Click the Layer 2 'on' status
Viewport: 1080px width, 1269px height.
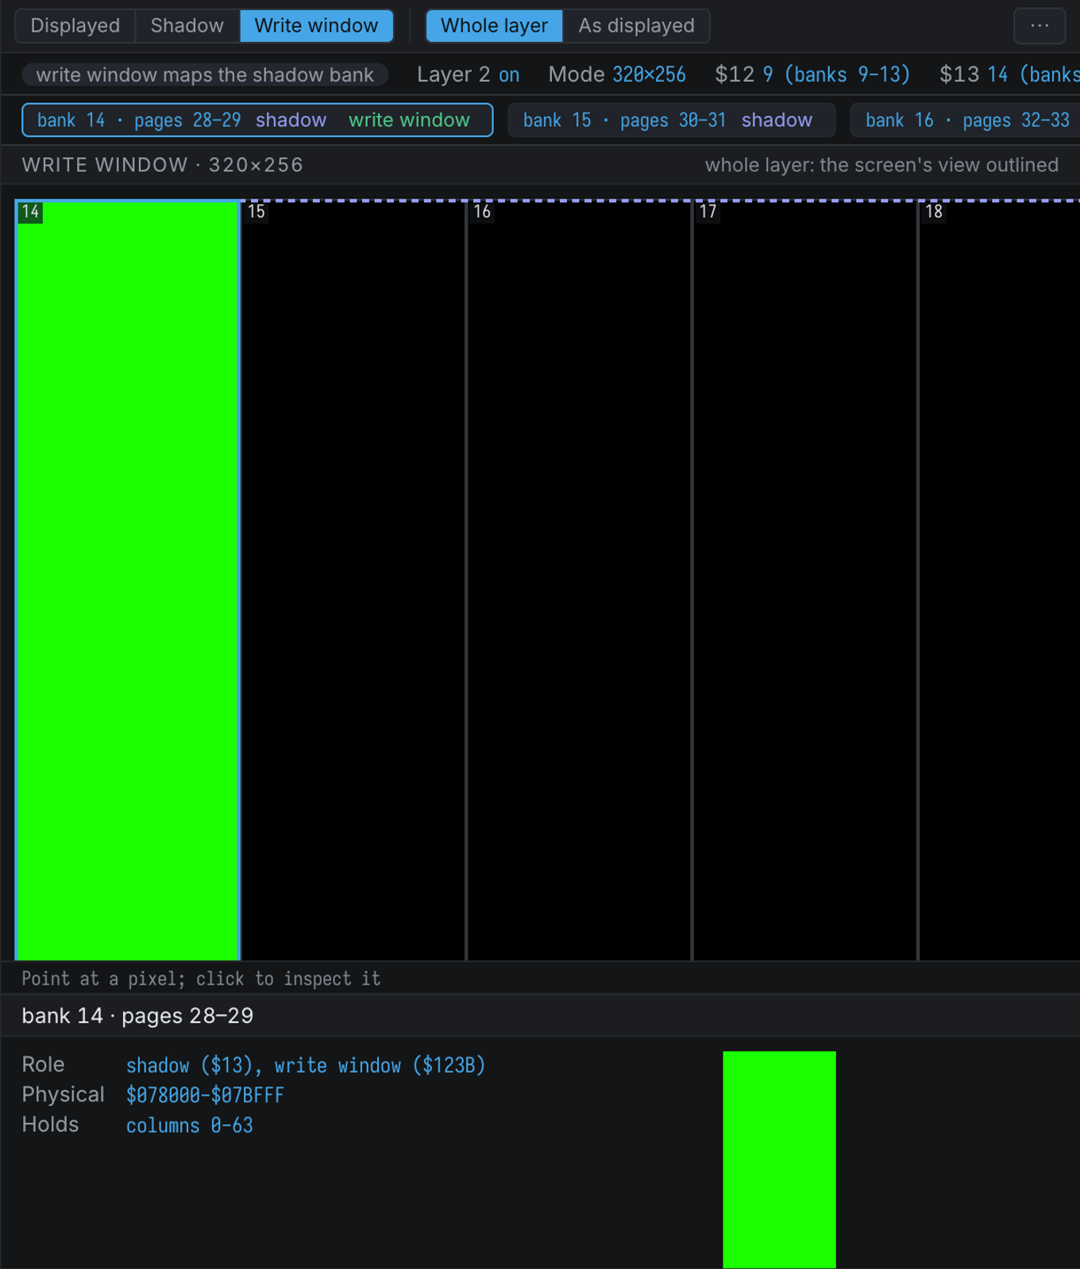pos(509,75)
